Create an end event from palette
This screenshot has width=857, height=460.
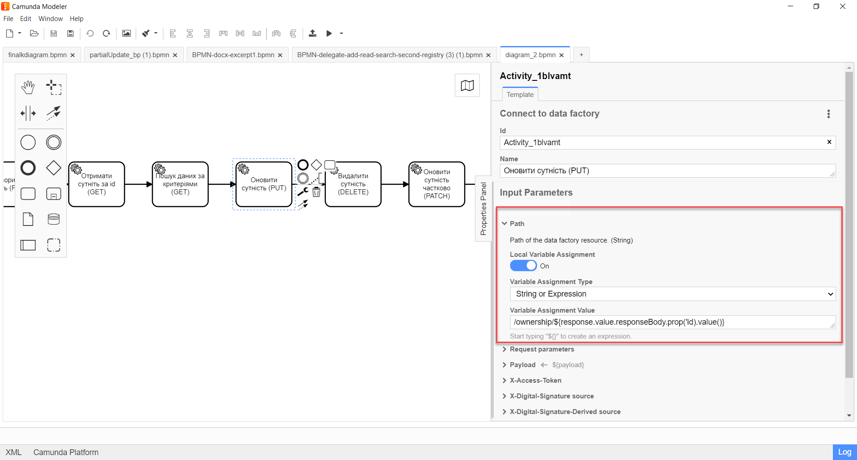tap(28, 168)
